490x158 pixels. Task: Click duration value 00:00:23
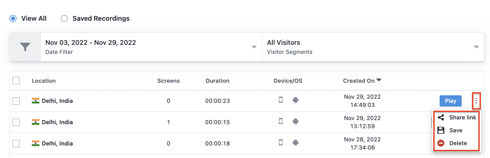[217, 101]
